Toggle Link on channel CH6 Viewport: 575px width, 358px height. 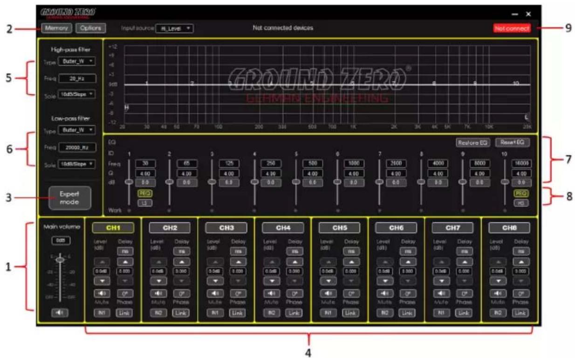(408, 313)
